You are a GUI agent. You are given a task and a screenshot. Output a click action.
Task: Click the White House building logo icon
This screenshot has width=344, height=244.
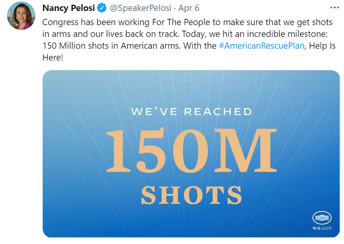(322, 217)
